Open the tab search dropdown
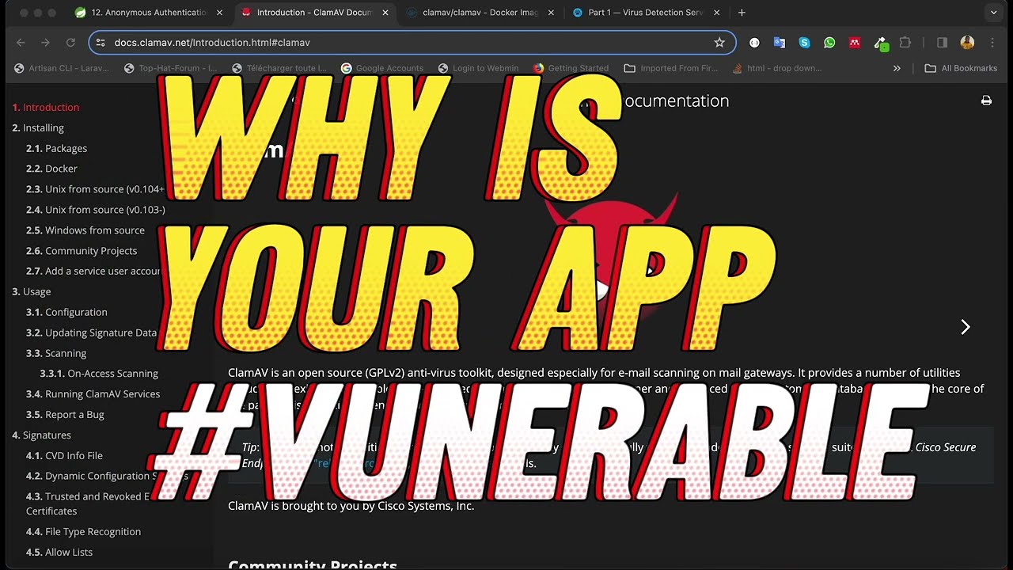 click(x=993, y=13)
